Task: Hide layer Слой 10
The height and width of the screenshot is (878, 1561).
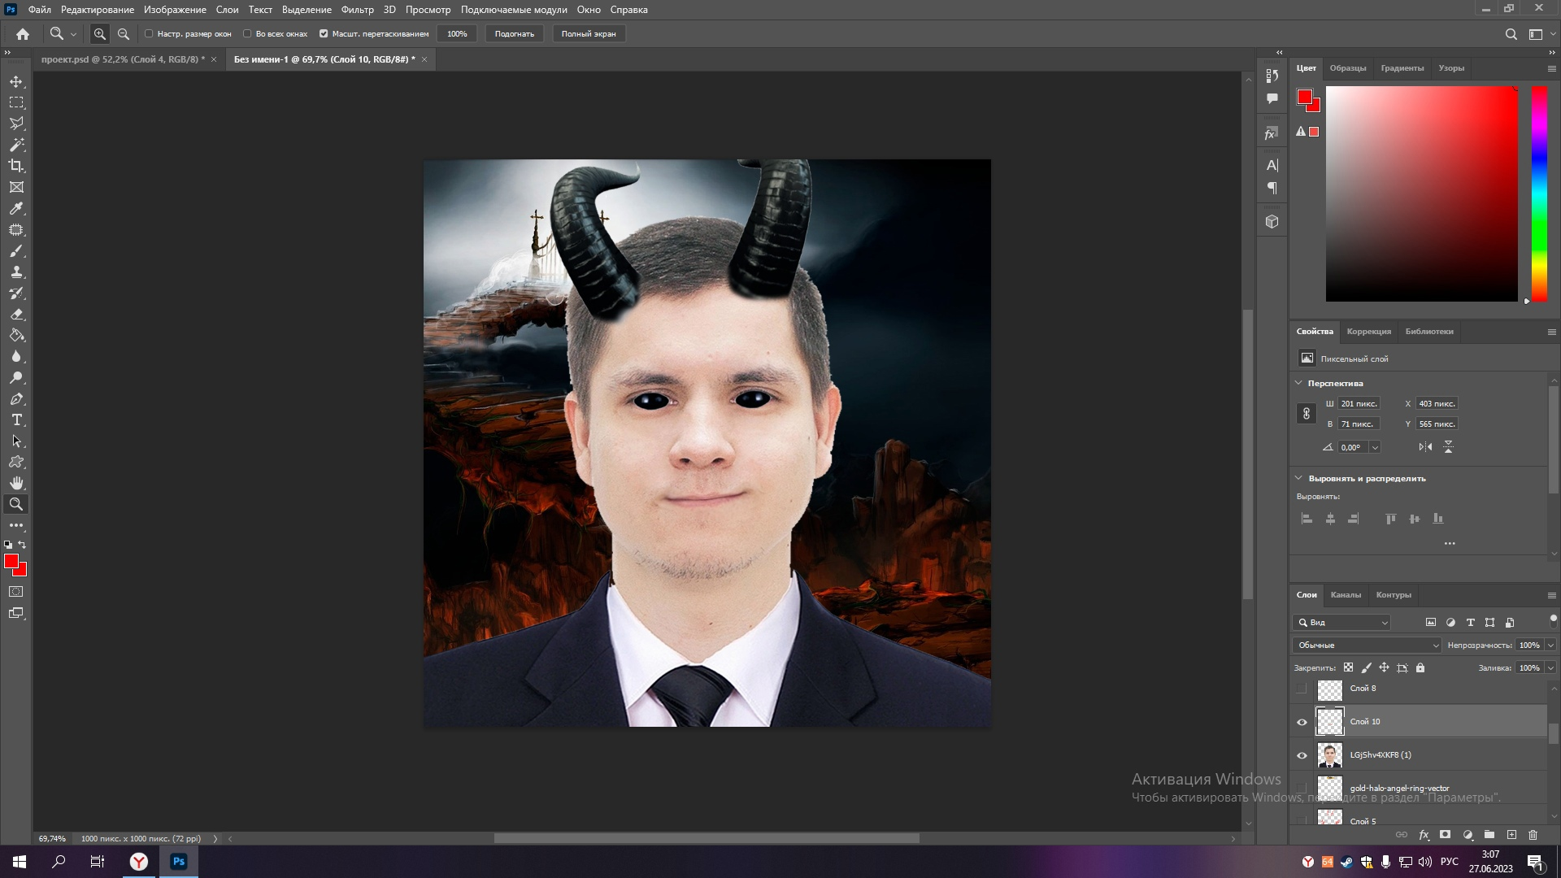Action: 1302,722
